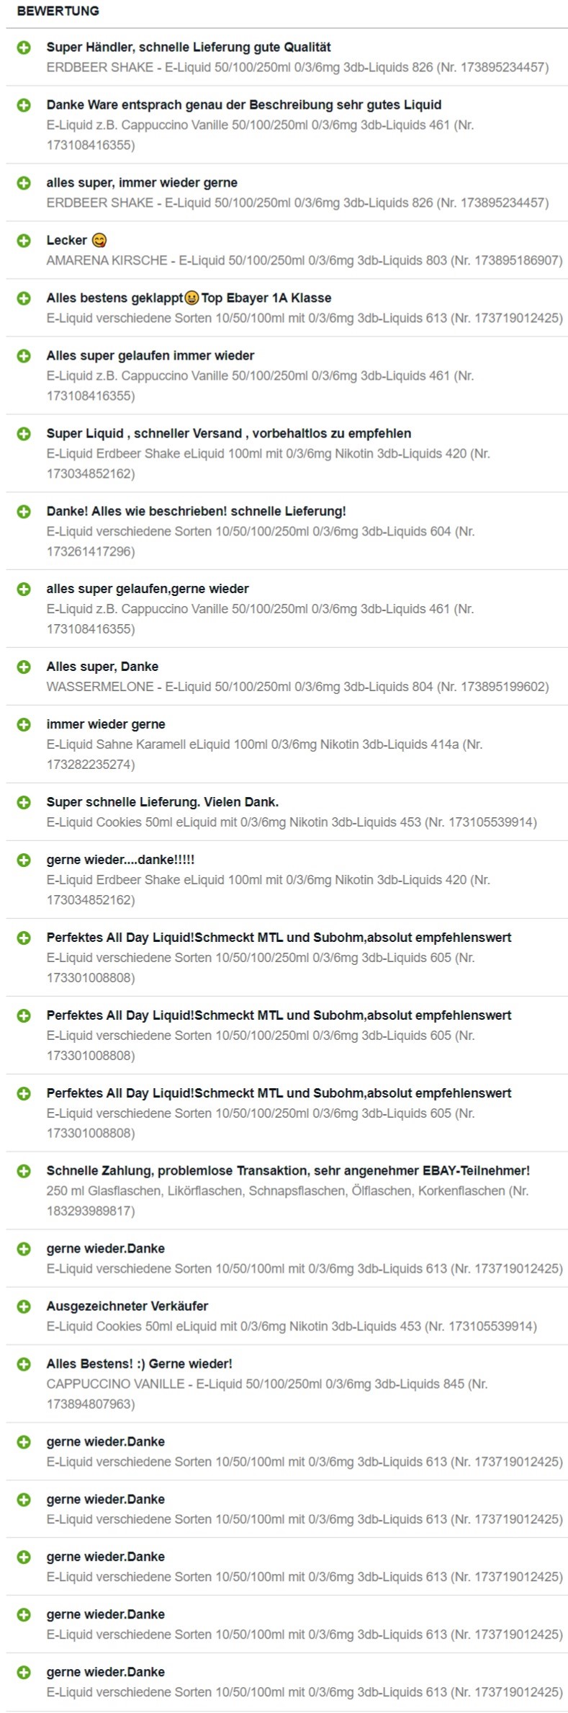Click plus icon next to 'Super Liquid, schneller Versand'
568x1713 pixels.
pyautogui.click(x=24, y=434)
